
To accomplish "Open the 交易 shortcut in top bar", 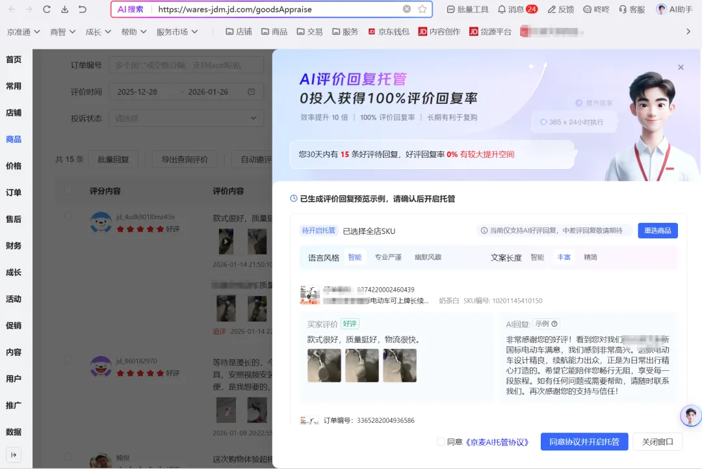I will [310, 31].
